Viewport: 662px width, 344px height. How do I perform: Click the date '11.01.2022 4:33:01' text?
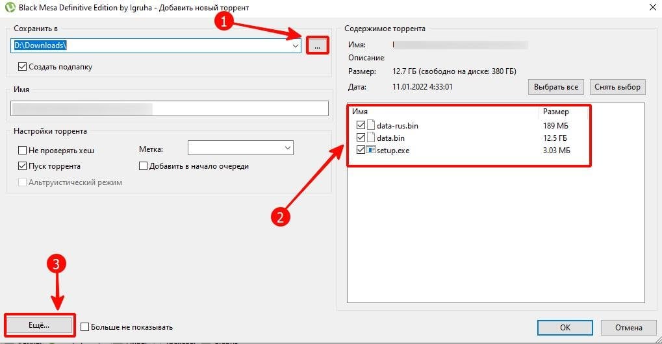(x=422, y=87)
